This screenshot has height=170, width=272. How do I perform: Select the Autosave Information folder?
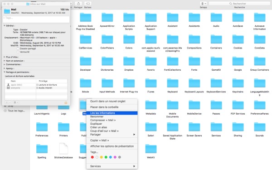tap(260, 17)
